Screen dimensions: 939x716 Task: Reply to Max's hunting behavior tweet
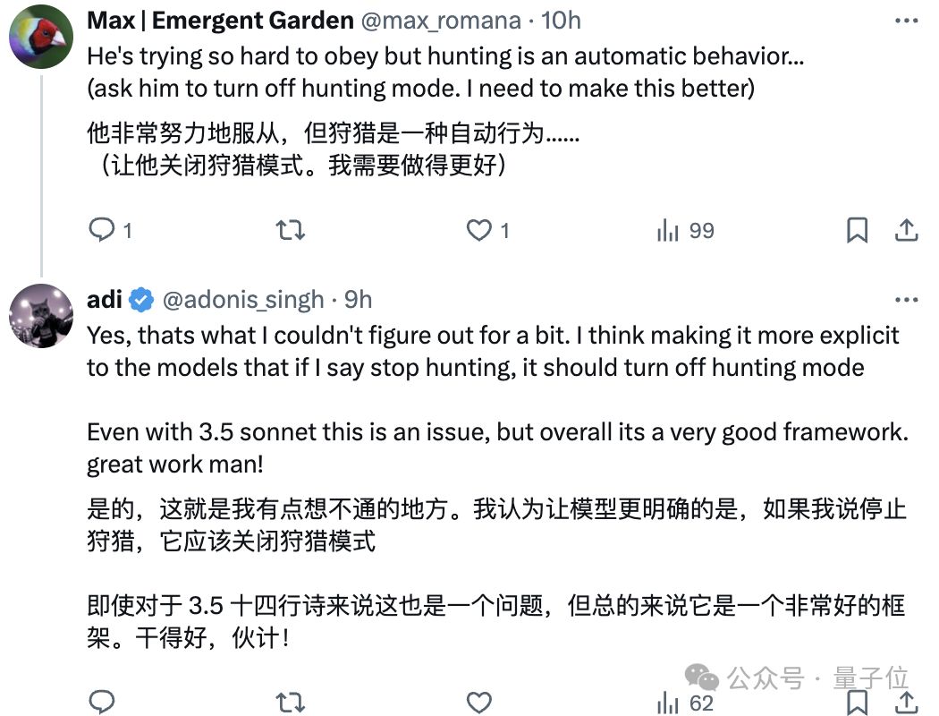pos(110,230)
